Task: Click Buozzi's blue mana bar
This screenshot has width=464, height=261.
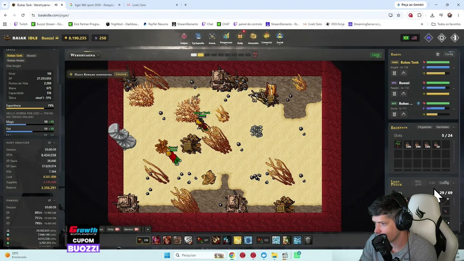Action: [x=438, y=88]
